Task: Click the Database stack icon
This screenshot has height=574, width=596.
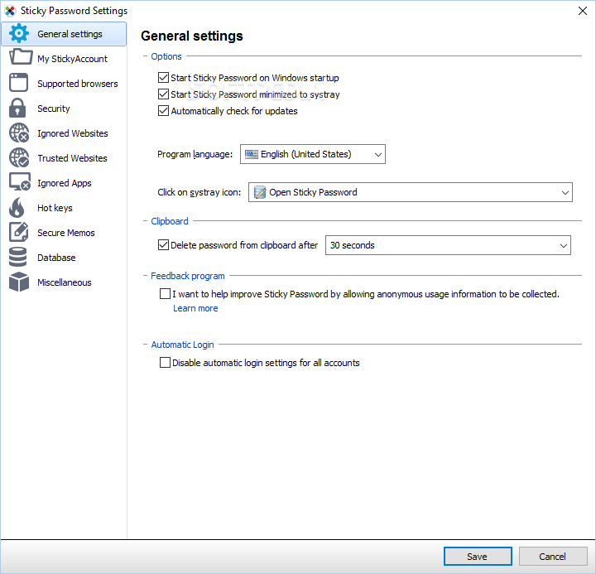Action: tap(18, 257)
